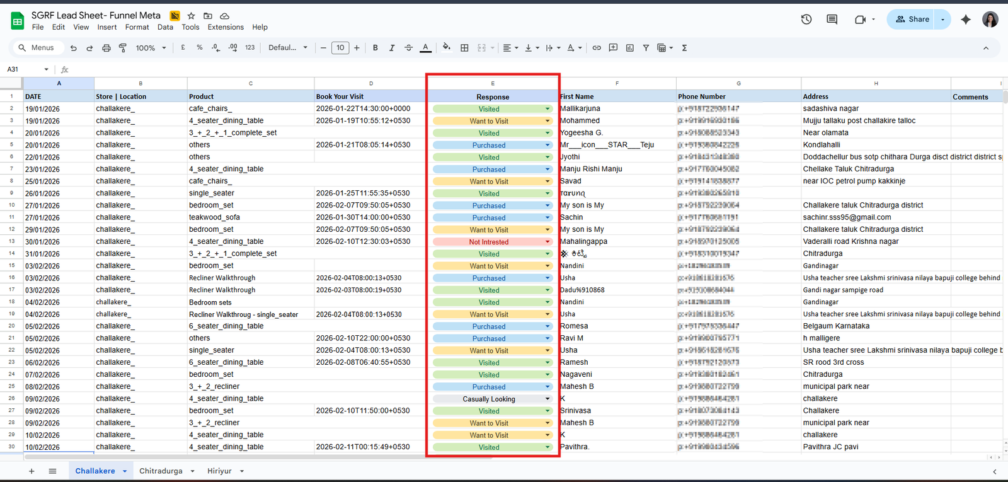
Task: Open the borders tool in toolbar
Action: (x=464, y=48)
